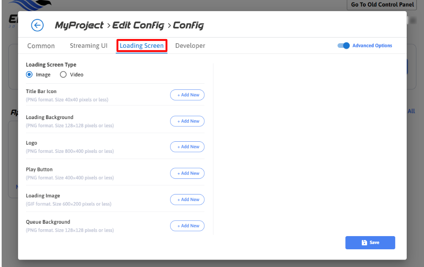Open the Developer tab
The image size is (424, 267).
point(190,46)
